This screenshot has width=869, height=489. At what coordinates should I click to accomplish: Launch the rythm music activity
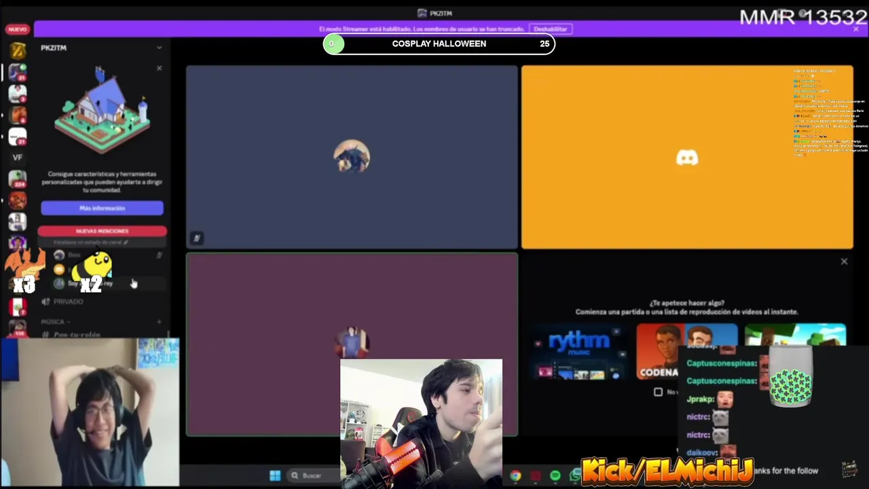579,351
